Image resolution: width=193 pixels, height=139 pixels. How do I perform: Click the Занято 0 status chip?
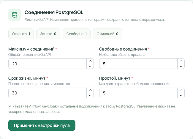(48, 34)
